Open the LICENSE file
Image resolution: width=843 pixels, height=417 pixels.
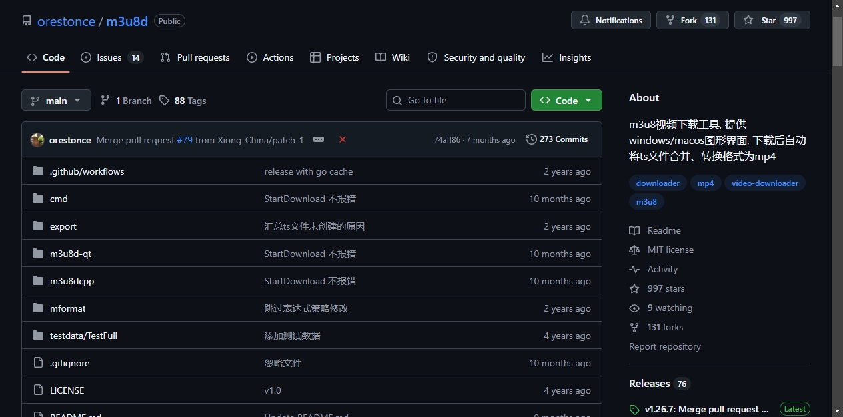tap(67, 390)
